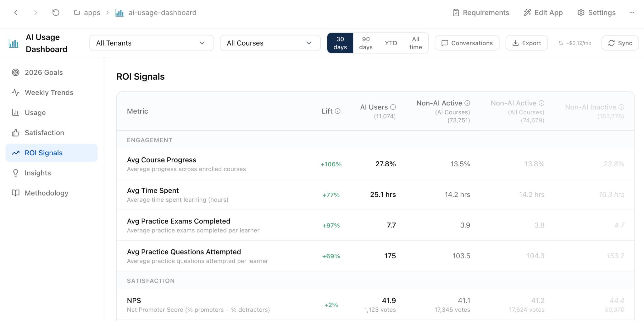Click the apps folder icon in breadcrumb
Screen dimensions: 644x321
point(77,13)
